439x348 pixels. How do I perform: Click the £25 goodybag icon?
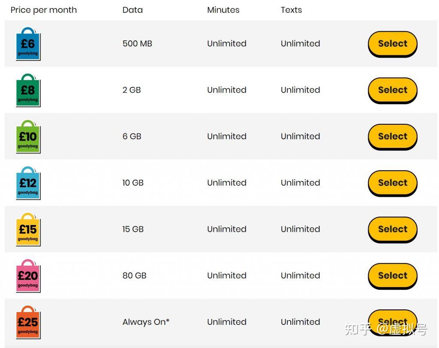pyautogui.click(x=28, y=322)
